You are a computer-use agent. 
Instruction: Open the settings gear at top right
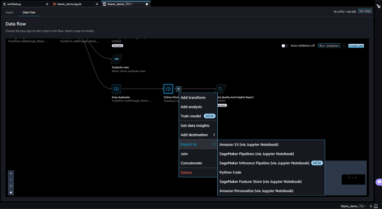[x=378, y=6]
